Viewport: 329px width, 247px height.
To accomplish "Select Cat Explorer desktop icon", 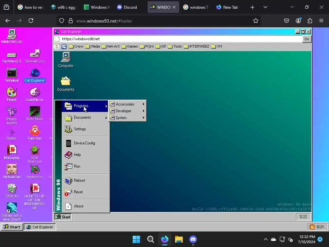I will [x=35, y=75].
